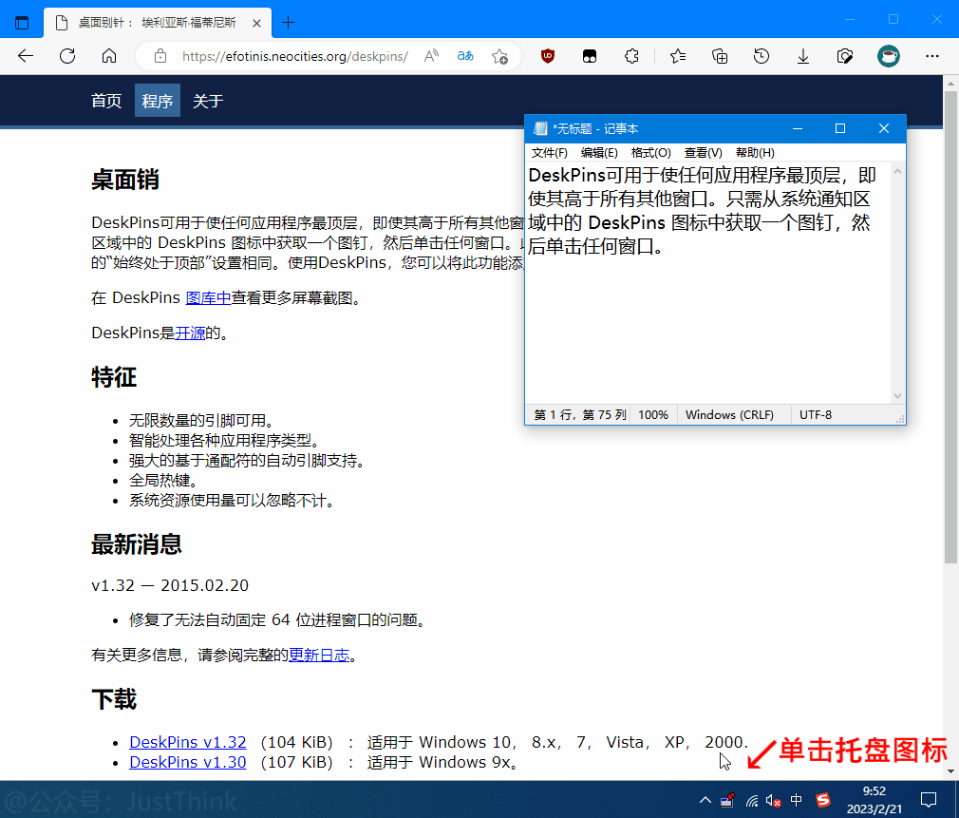959x818 pixels.
Task: Download DeskPins v1.32
Action: (187, 742)
